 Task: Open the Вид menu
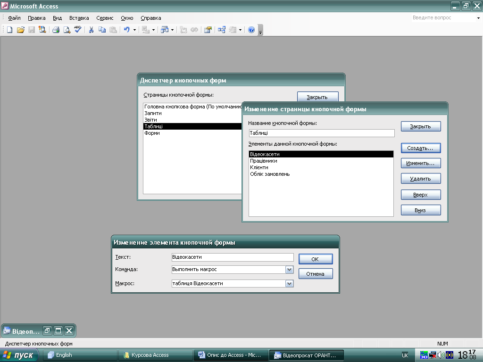57,18
